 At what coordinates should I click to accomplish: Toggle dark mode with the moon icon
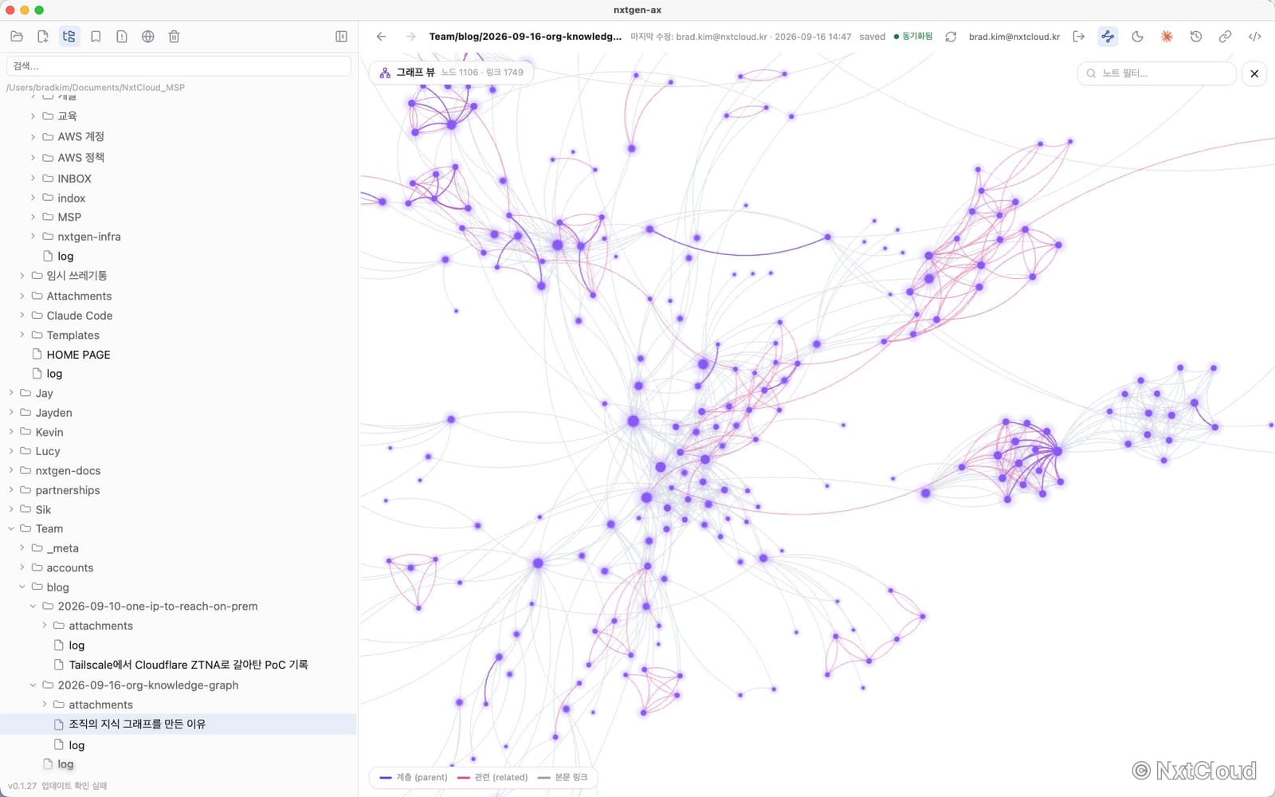tap(1137, 37)
